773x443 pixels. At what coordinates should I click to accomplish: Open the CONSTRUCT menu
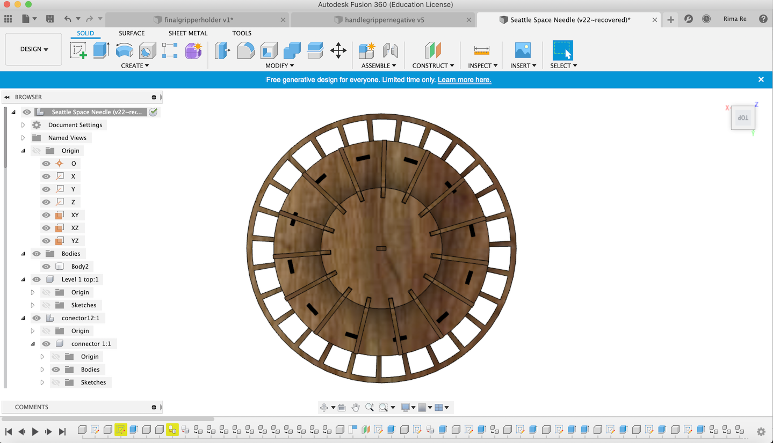pyautogui.click(x=433, y=65)
